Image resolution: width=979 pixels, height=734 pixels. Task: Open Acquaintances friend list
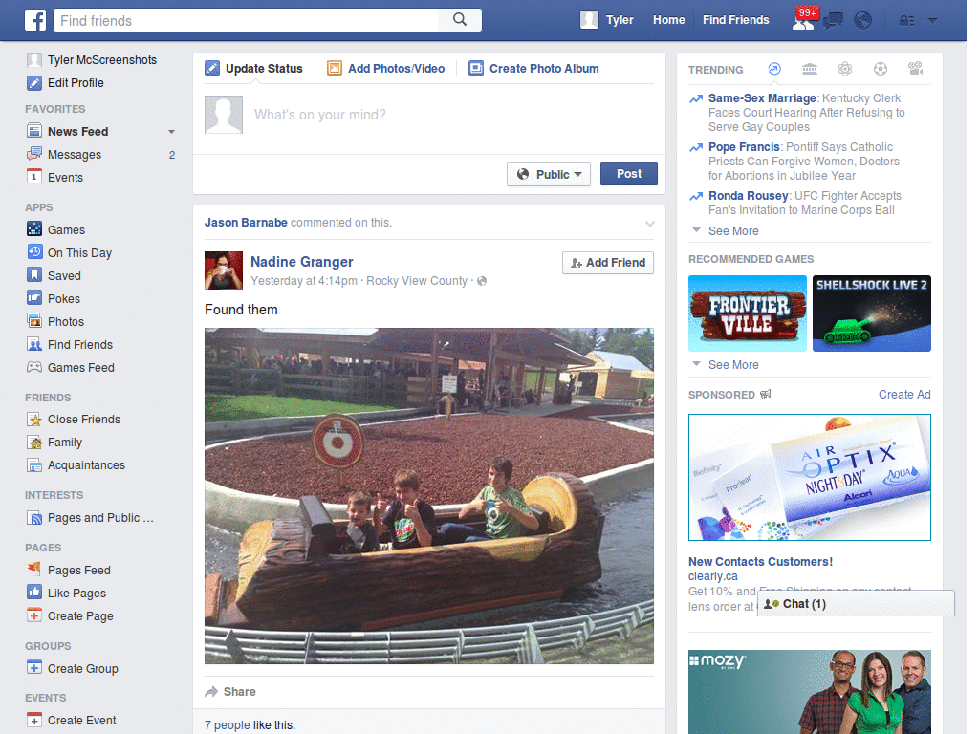tap(86, 465)
